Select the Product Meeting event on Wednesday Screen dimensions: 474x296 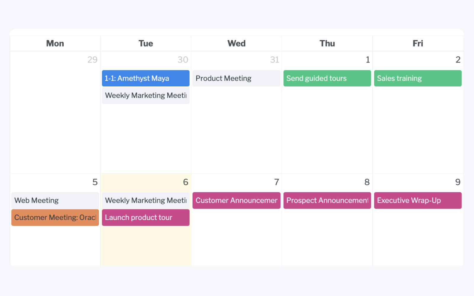click(x=236, y=78)
